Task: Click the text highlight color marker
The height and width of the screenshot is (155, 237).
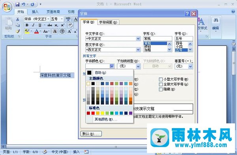Action: (27, 31)
